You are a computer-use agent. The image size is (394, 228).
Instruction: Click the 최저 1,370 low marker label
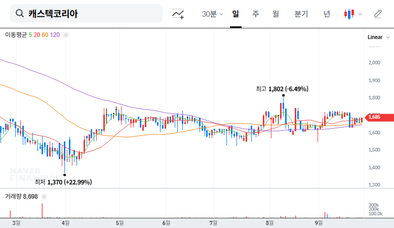tap(63, 182)
